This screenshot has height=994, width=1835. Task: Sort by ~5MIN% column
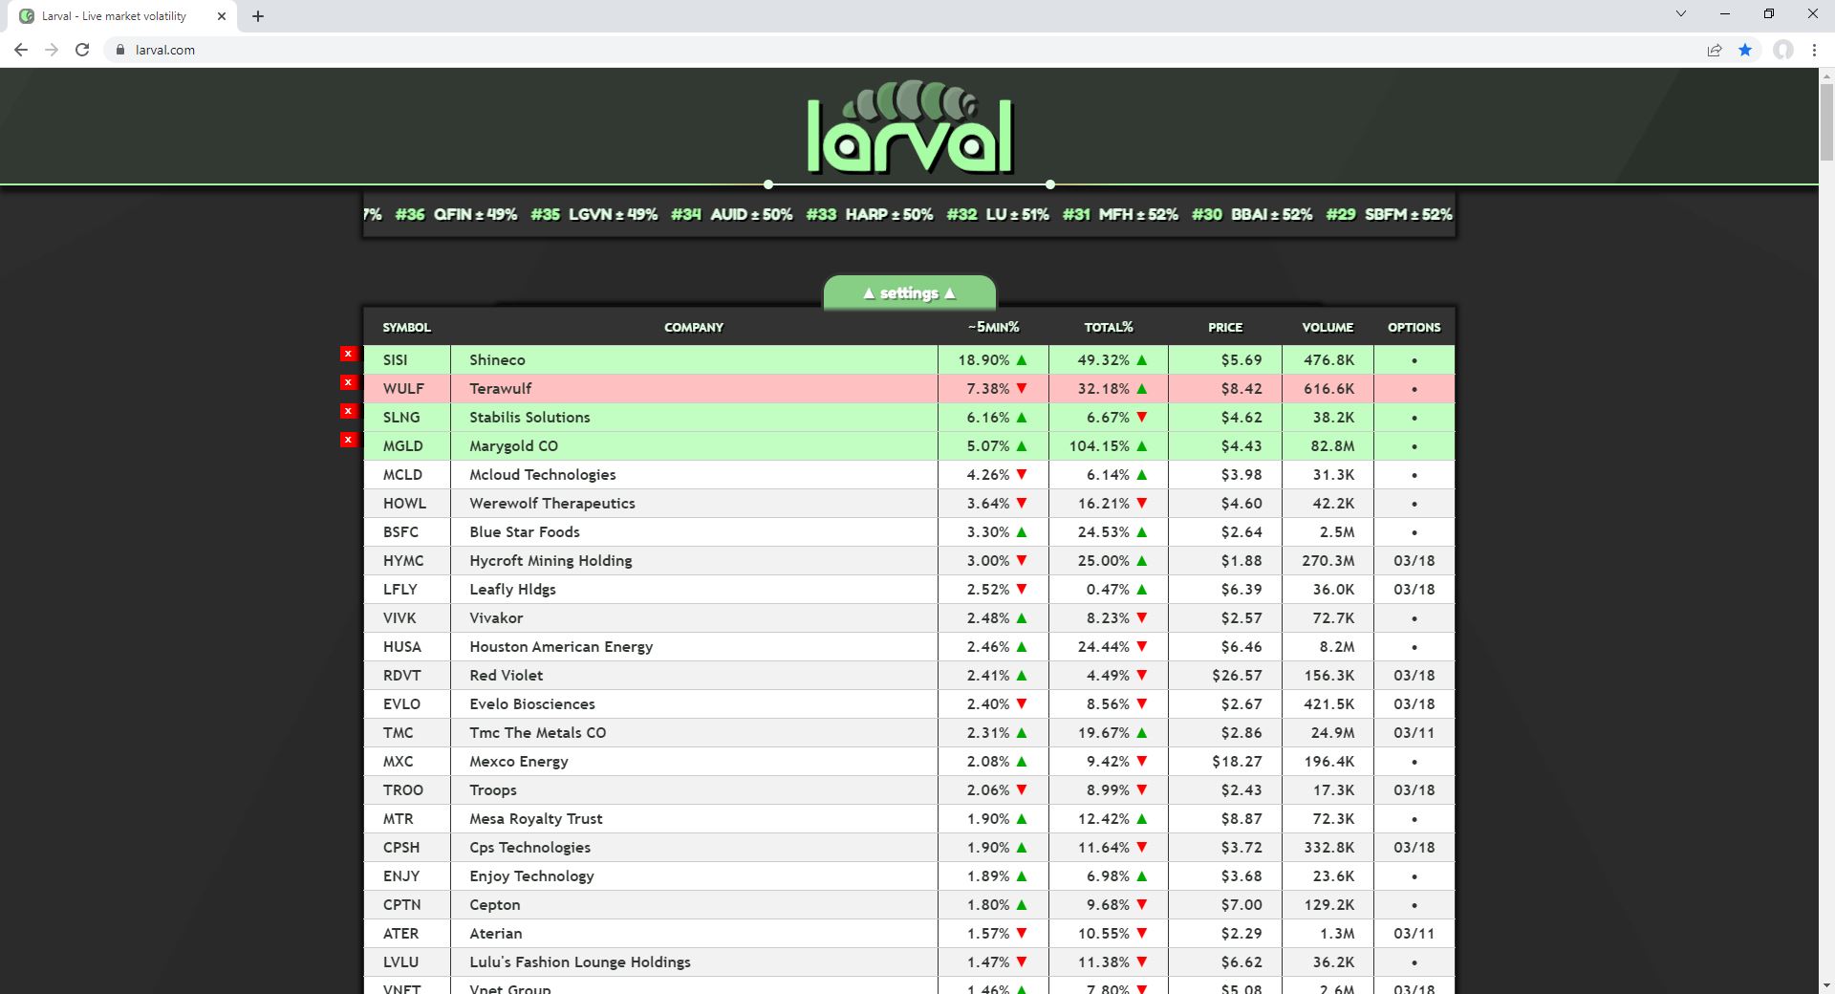pos(993,327)
